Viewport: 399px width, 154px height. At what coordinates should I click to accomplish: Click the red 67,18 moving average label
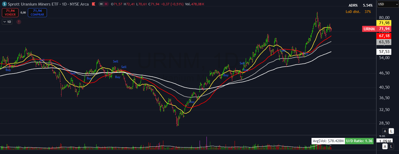click(x=384, y=36)
